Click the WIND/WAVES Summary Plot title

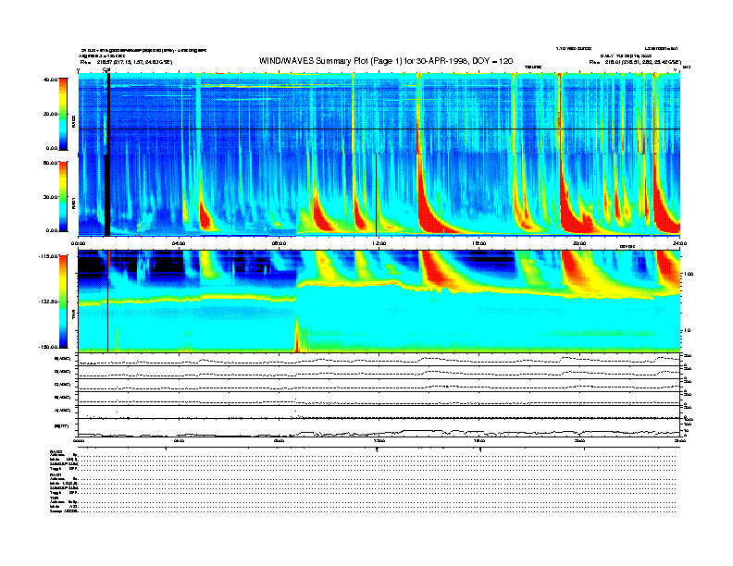(386, 61)
